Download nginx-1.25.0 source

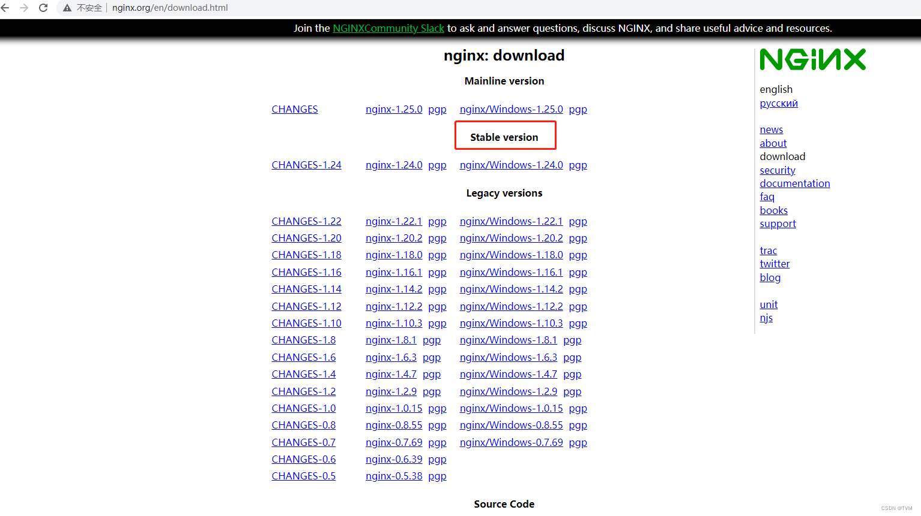394,109
